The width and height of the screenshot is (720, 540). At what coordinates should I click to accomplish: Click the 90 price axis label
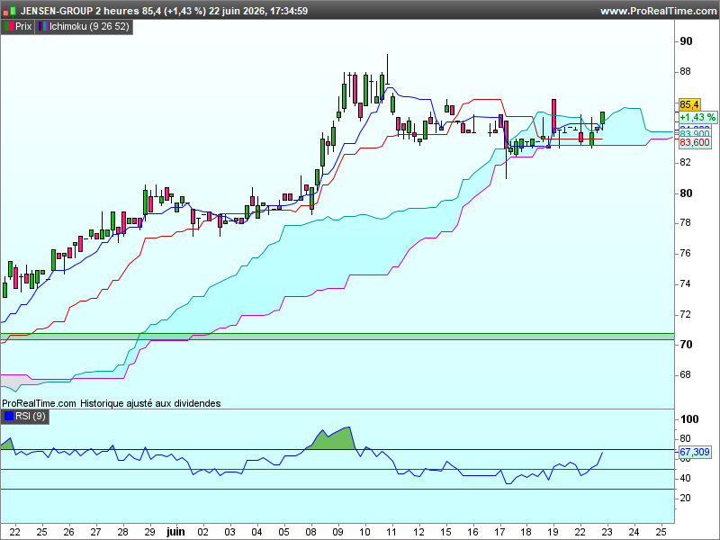pos(686,41)
